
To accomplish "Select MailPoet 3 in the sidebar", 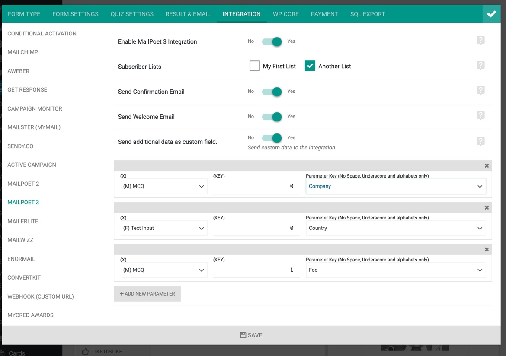I will pos(23,203).
